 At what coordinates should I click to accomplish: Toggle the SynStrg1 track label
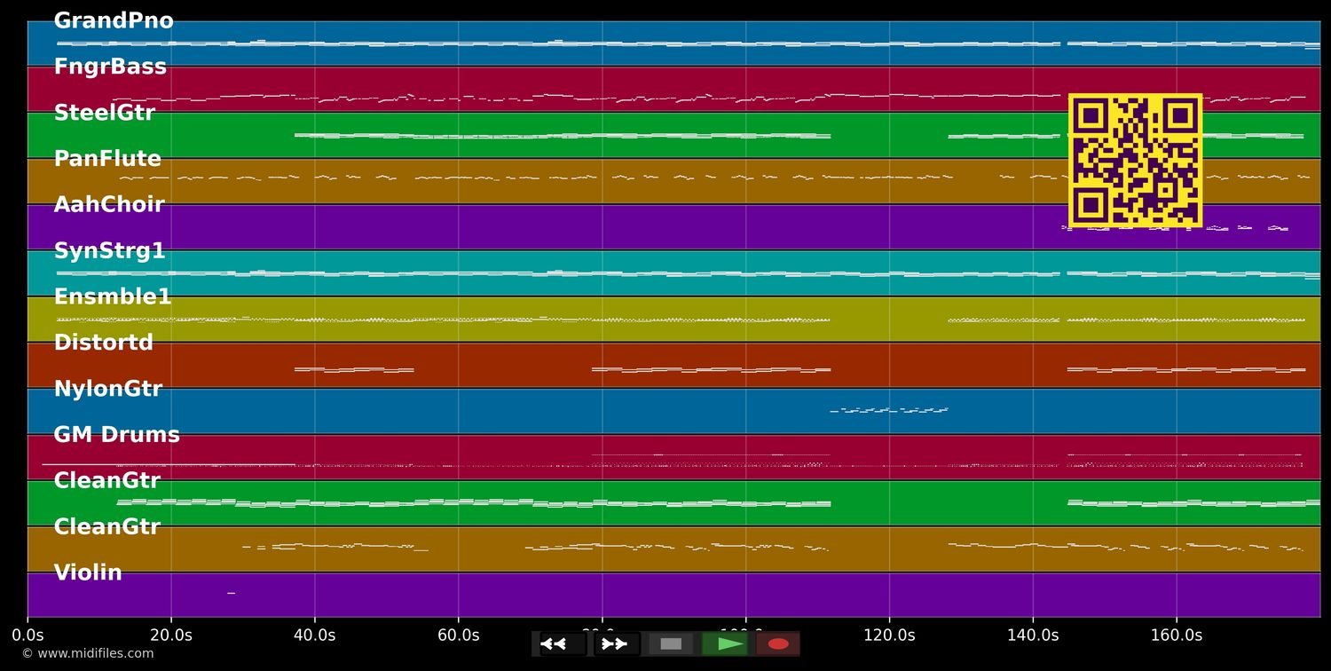(110, 249)
